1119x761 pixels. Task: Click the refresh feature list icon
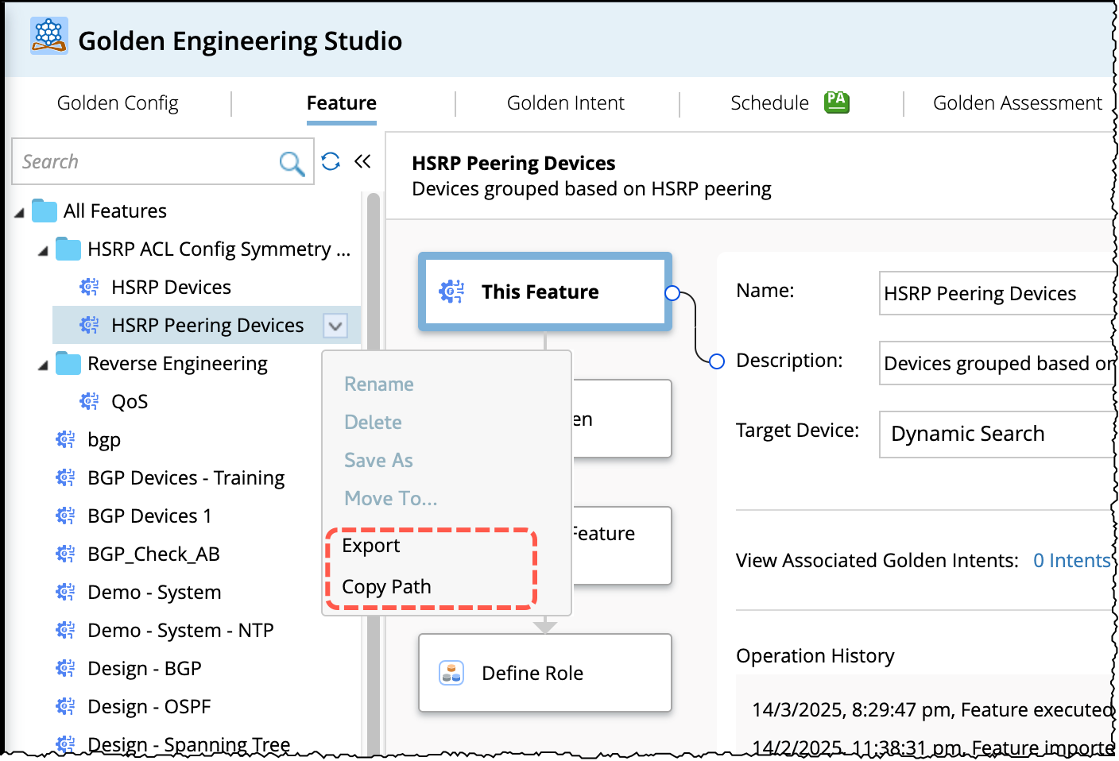(331, 162)
